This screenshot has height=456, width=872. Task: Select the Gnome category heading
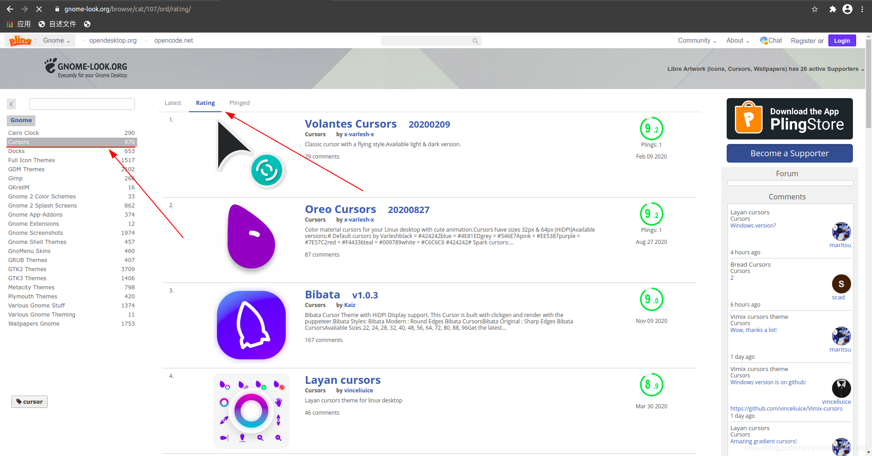tap(21, 120)
